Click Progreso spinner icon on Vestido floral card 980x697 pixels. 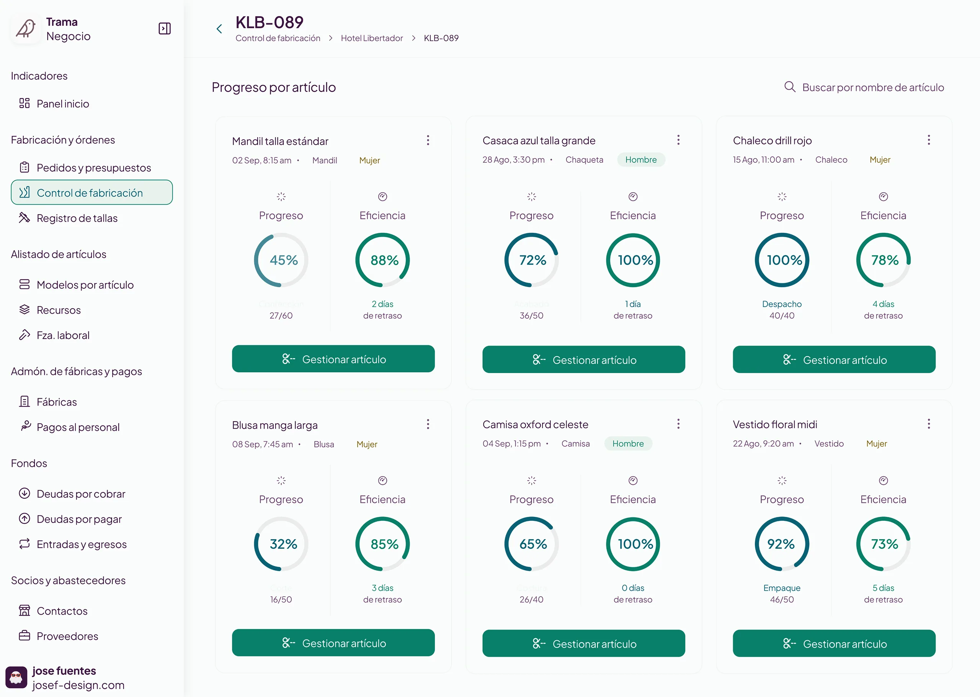coord(782,481)
